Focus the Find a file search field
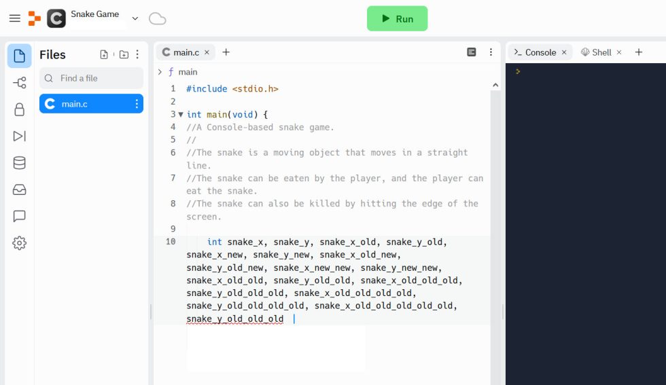Screen dimensions: 666x385 point(91,78)
